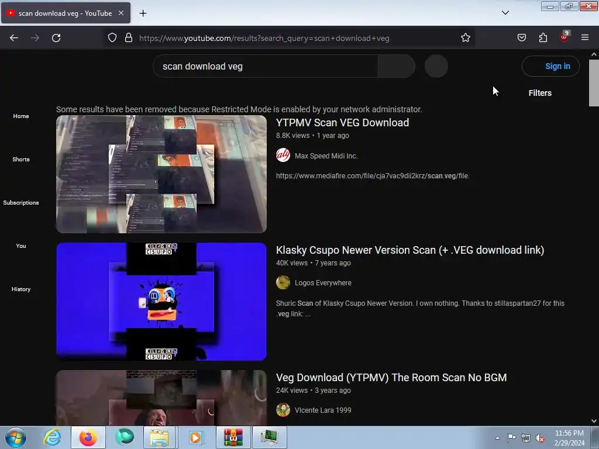The image size is (599, 449).
Task: Click the uBlock Origin extension icon
Action: (x=564, y=37)
